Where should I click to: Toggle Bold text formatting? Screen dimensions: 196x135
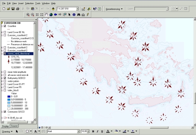(x=93, y=131)
